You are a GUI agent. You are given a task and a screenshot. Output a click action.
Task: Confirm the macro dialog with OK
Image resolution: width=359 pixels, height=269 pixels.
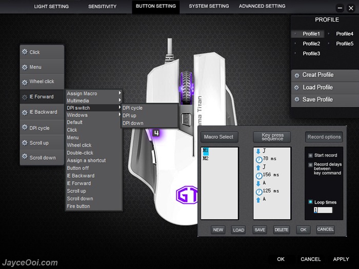304,230
